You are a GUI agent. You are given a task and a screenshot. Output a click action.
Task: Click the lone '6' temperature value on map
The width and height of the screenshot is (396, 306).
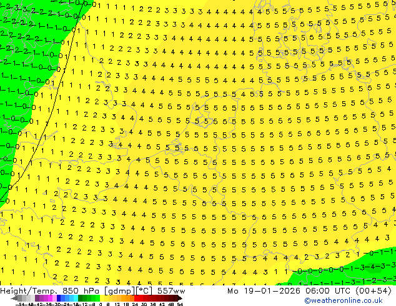[359, 157]
